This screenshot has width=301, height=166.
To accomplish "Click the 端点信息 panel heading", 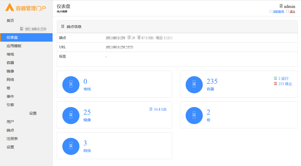I will point(74,27).
